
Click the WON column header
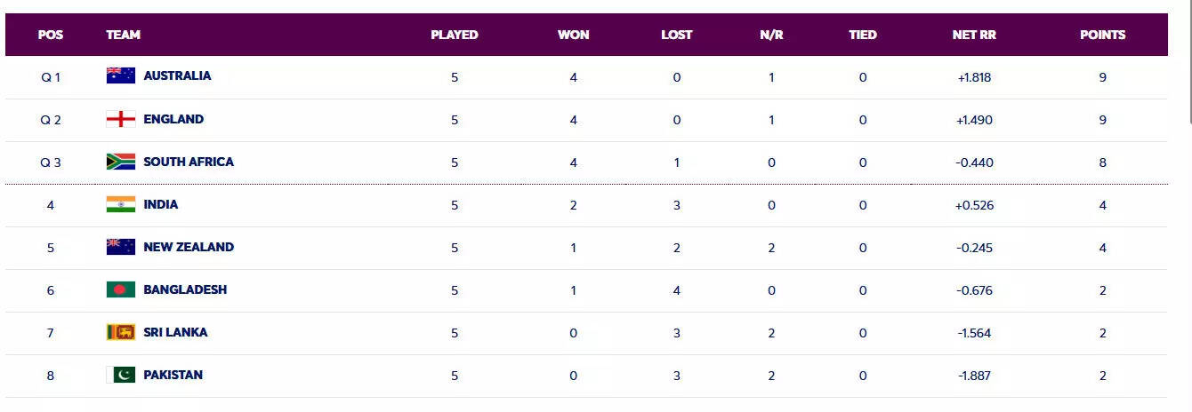click(x=573, y=35)
